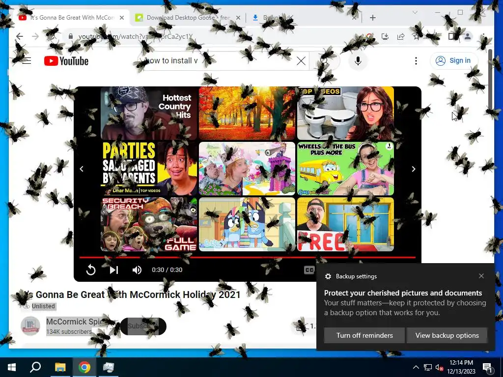This screenshot has width=503, height=377.
Task: Share this page from address bar
Action: 401,36
